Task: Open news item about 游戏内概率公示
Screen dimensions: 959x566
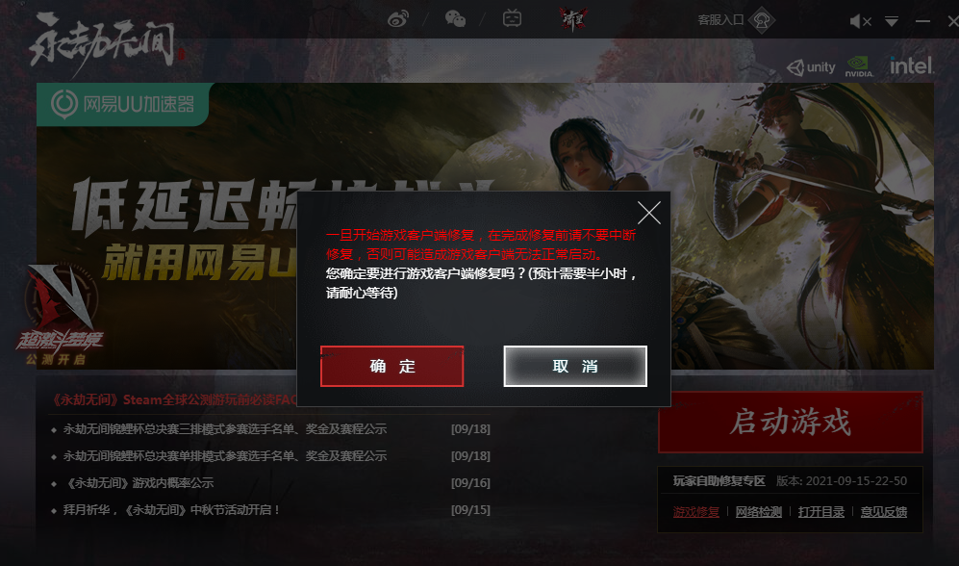Action: 139,483
